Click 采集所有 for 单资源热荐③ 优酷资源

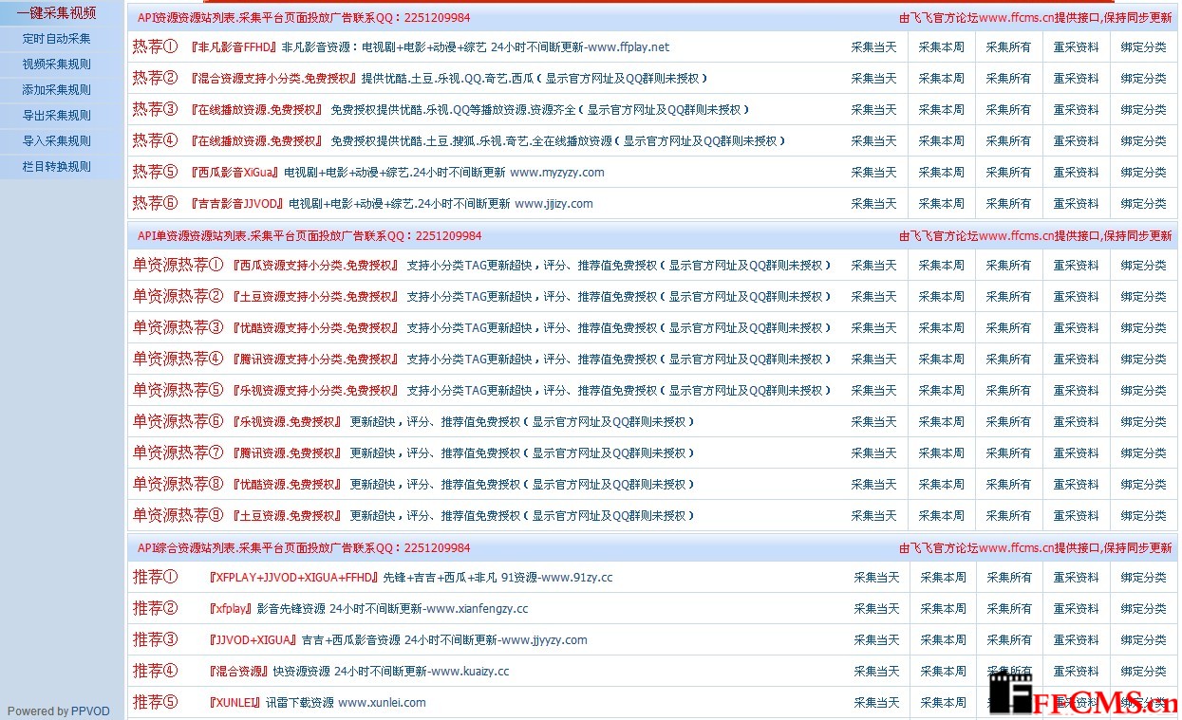[x=1008, y=328]
